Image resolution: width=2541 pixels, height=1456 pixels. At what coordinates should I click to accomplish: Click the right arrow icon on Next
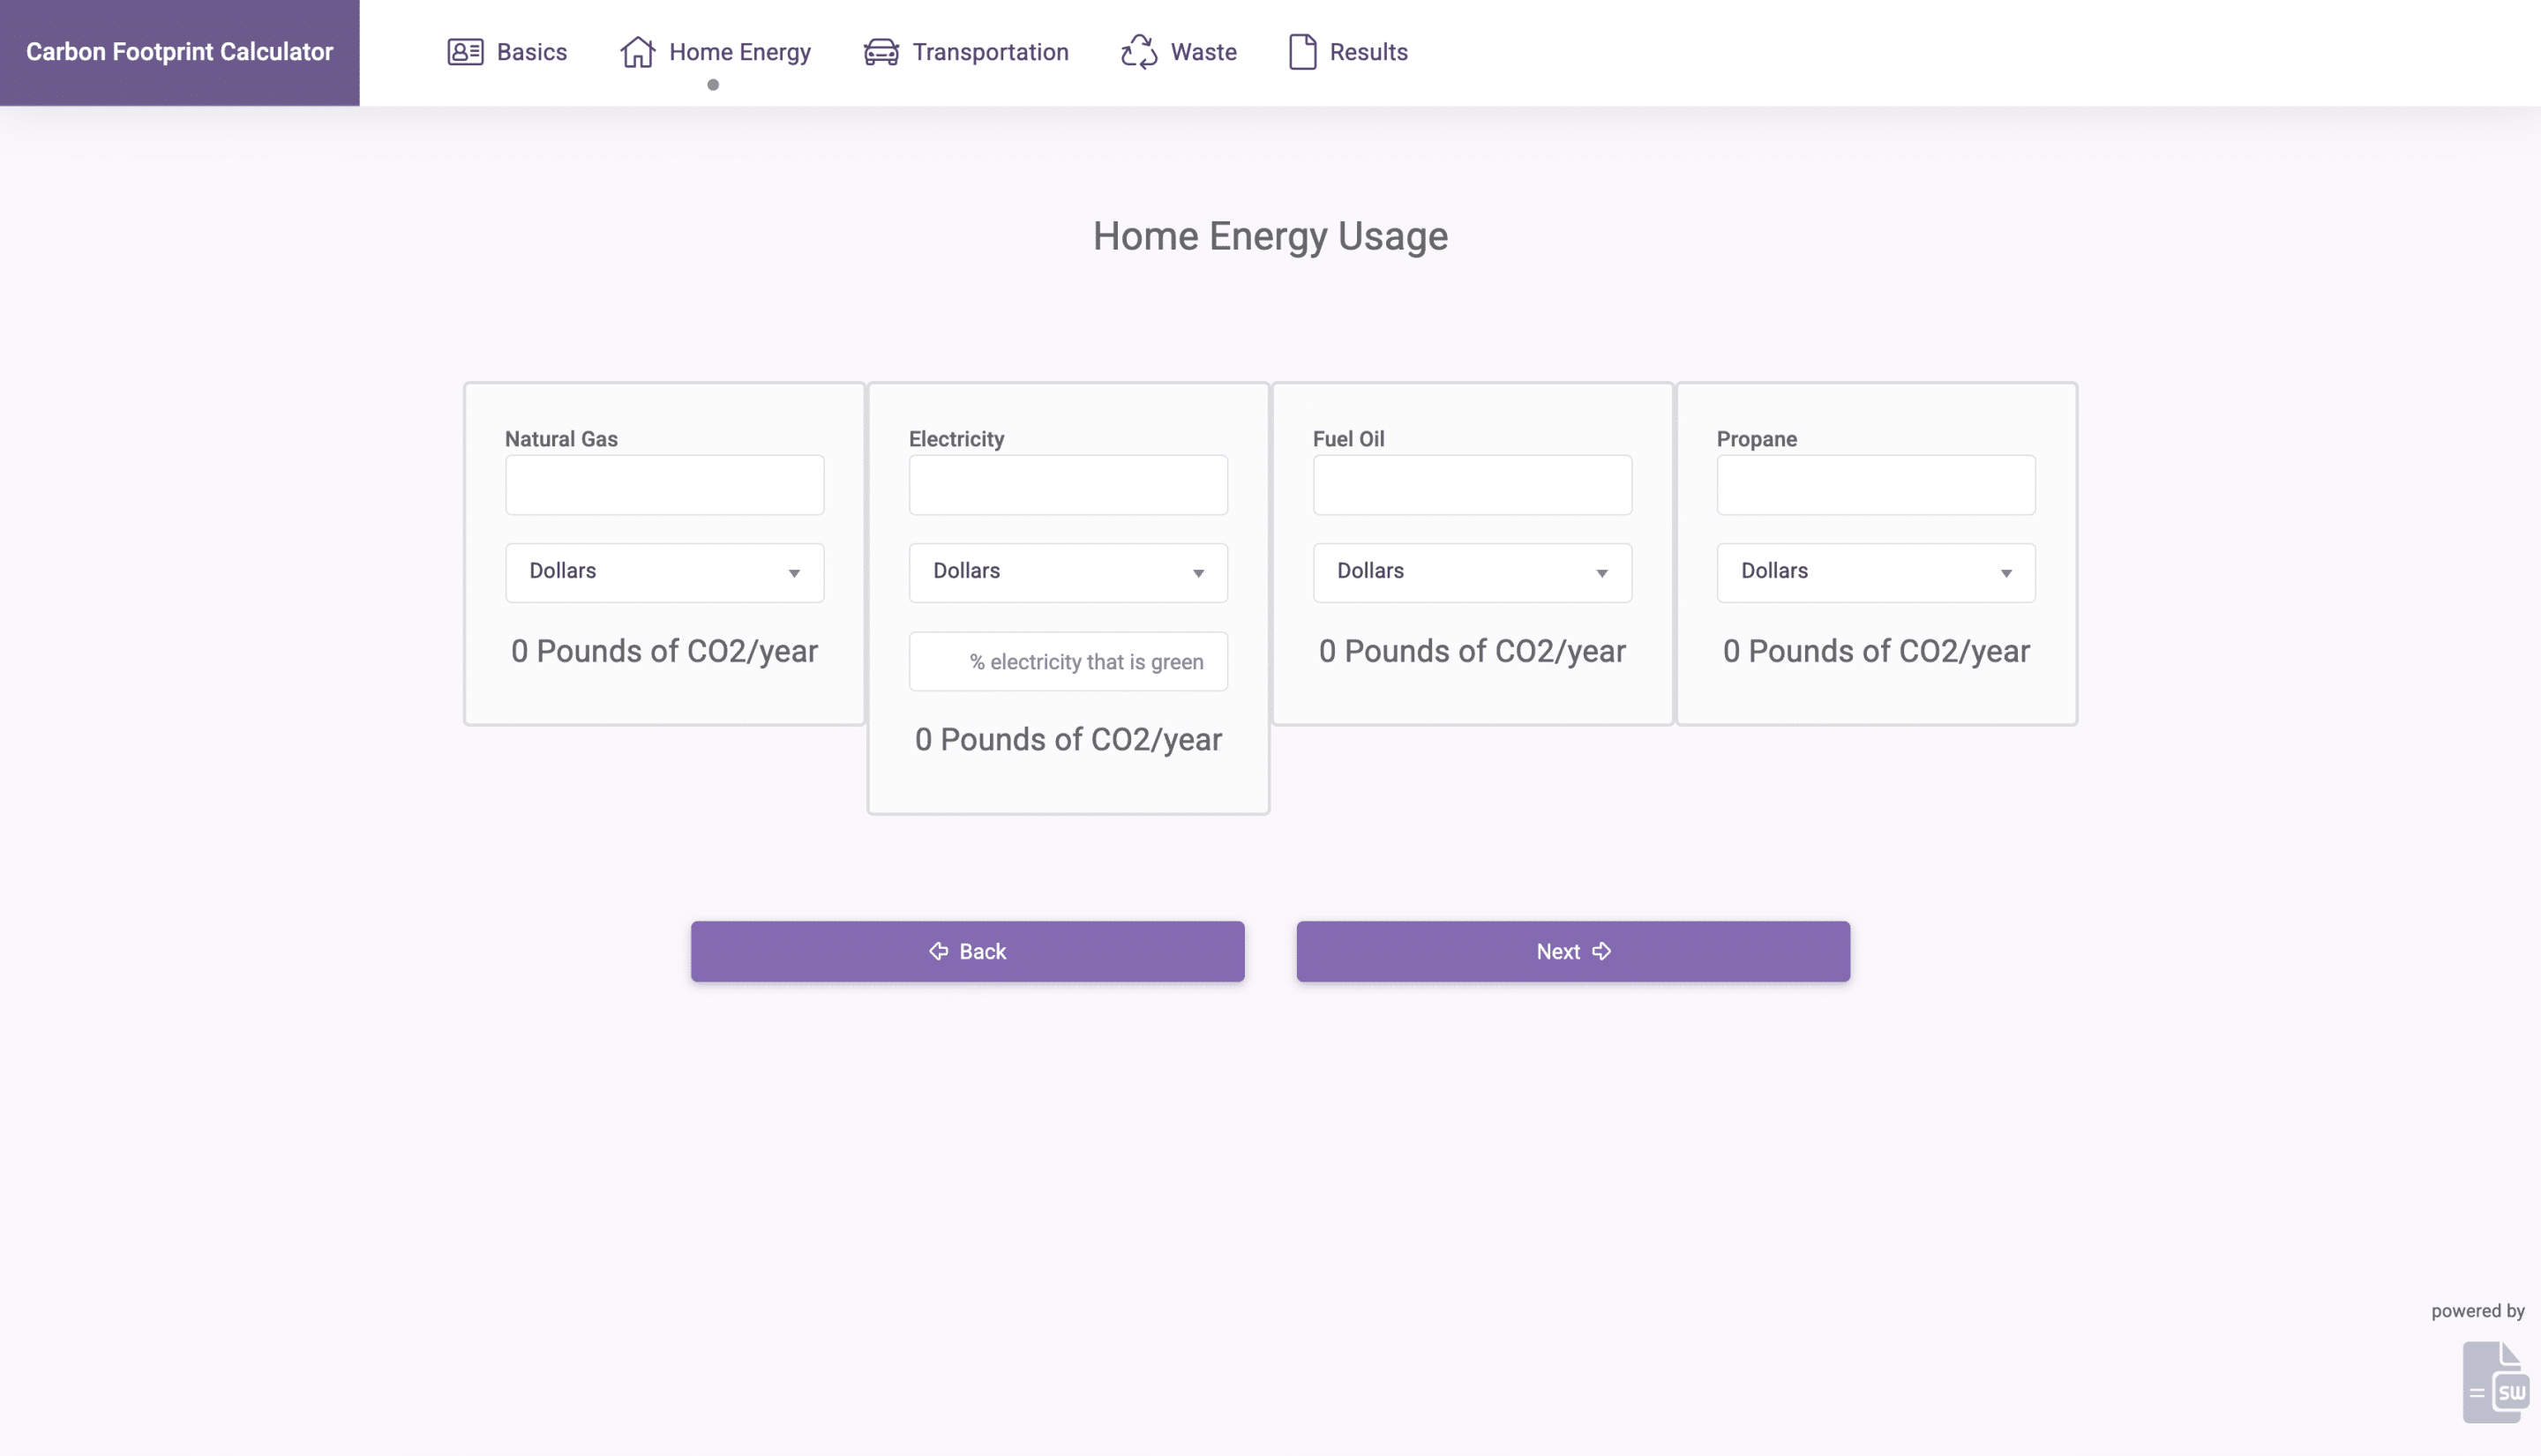[1601, 951]
